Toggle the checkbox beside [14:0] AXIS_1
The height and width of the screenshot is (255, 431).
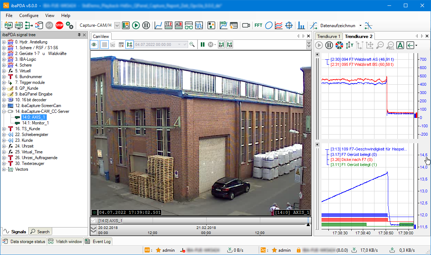pos(94,221)
